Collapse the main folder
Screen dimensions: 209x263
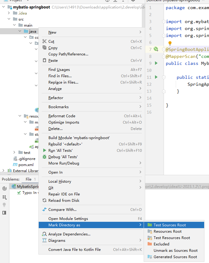15,25
